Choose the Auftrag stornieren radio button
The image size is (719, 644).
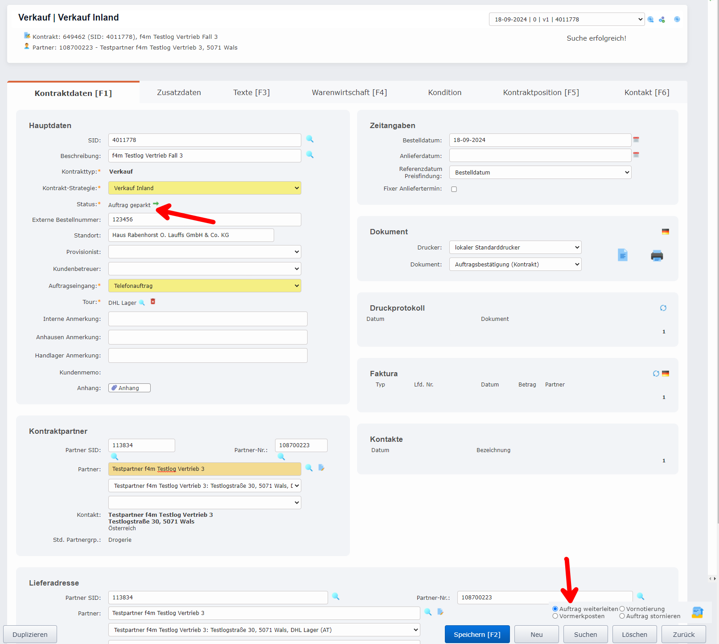[622, 616]
